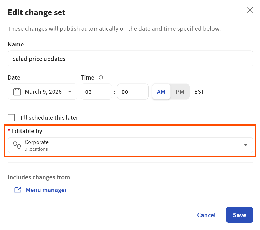Click the Cancel link
This screenshot has width=260, height=230.
(206, 215)
